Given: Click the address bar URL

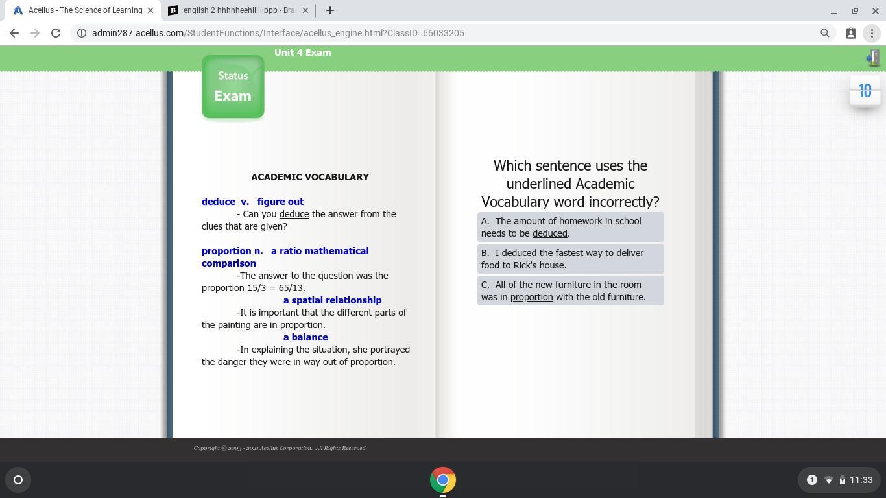Looking at the screenshot, I should point(278,33).
